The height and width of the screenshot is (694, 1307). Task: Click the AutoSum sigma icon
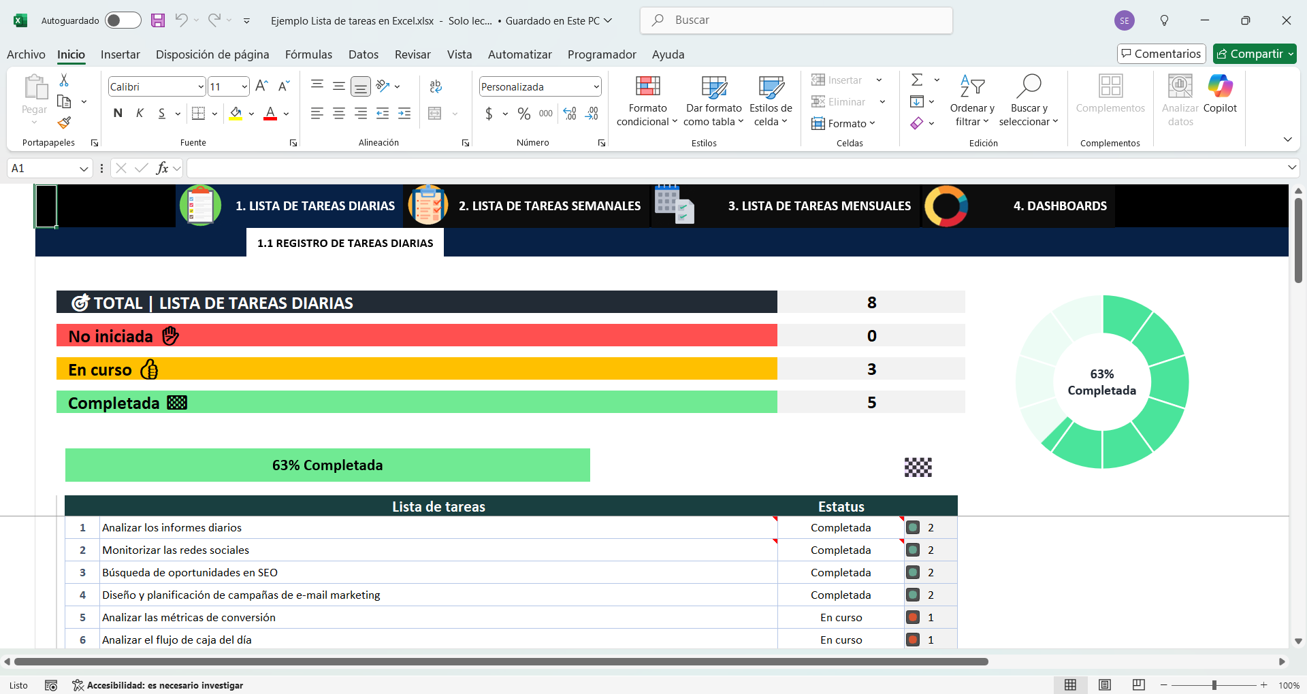[917, 80]
